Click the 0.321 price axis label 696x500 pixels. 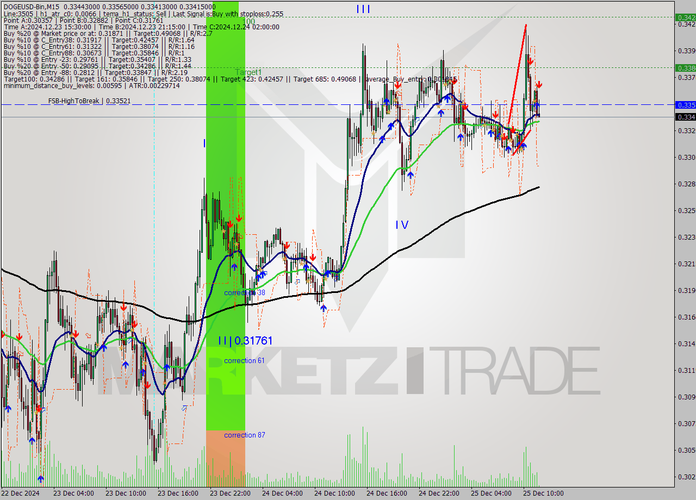pyautogui.click(x=686, y=264)
